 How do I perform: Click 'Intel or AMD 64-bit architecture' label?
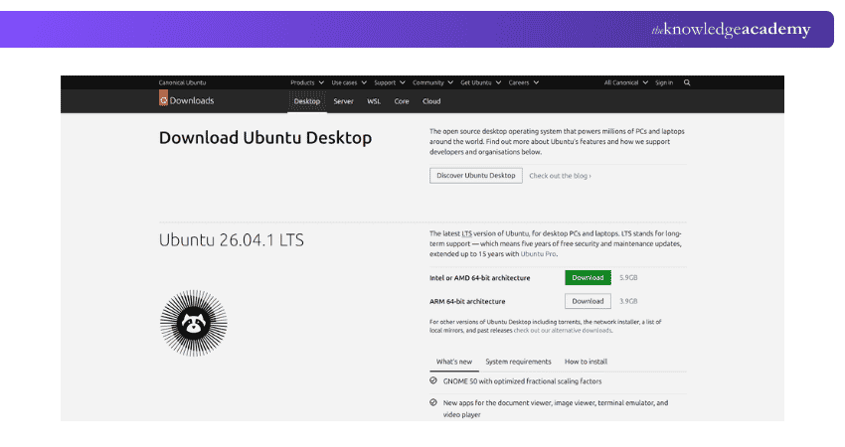479,278
